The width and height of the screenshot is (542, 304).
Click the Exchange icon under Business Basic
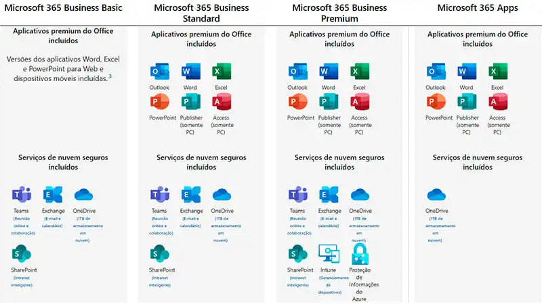click(x=53, y=195)
